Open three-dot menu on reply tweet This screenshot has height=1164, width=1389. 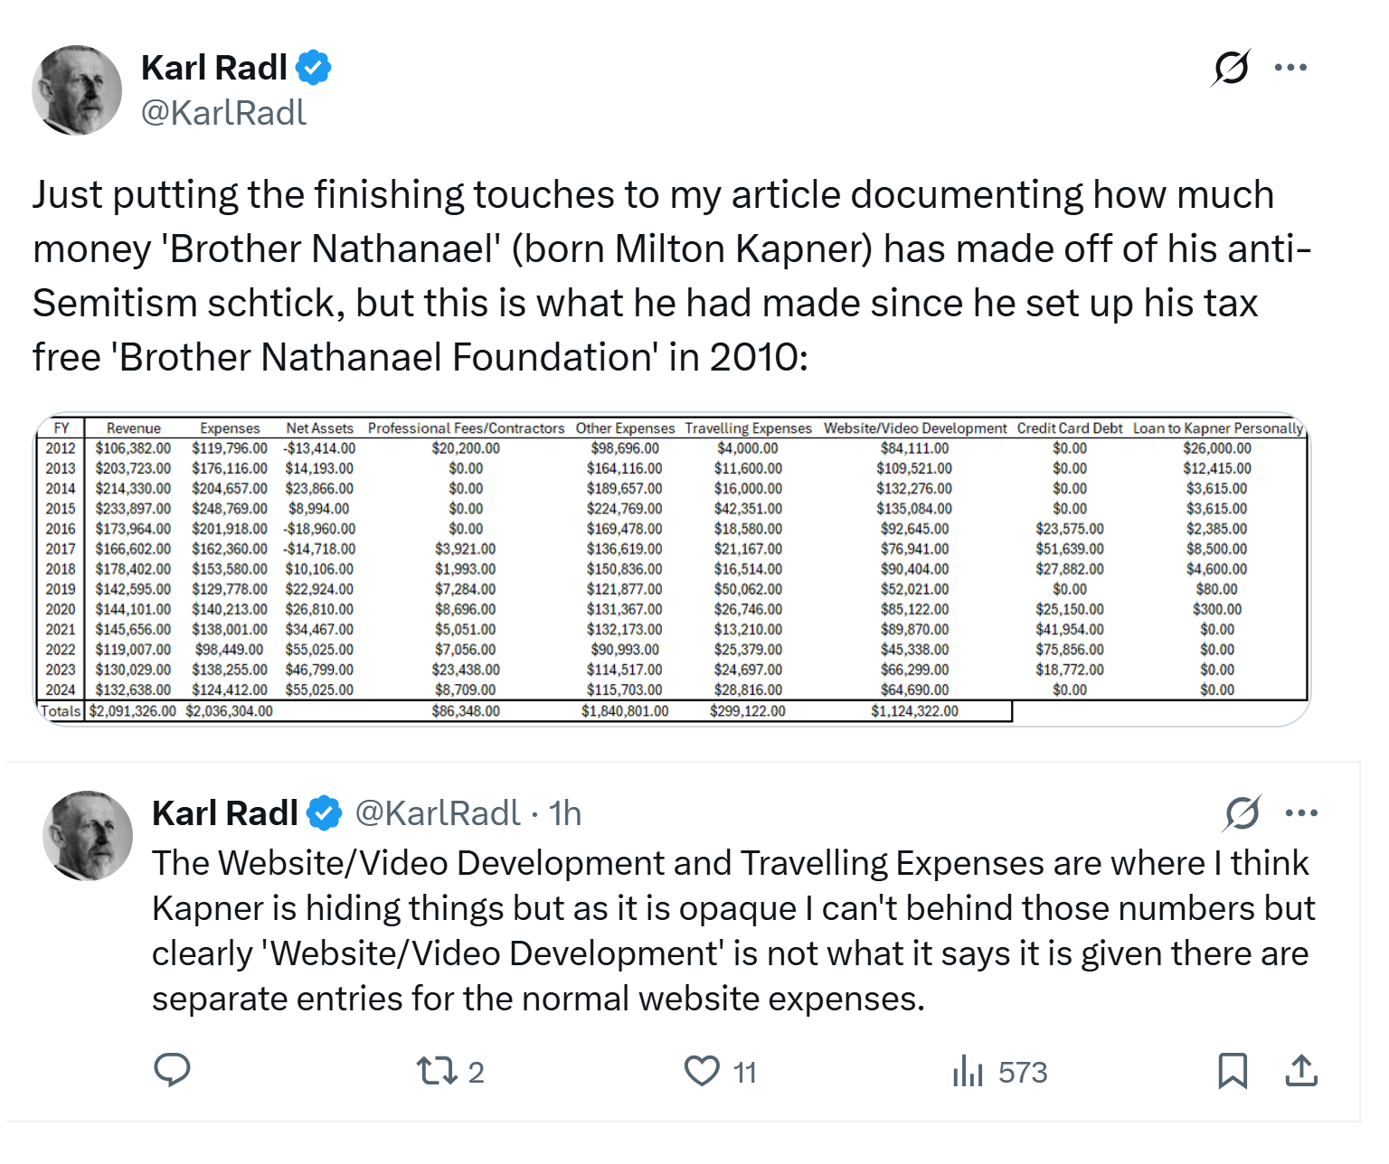1301,813
